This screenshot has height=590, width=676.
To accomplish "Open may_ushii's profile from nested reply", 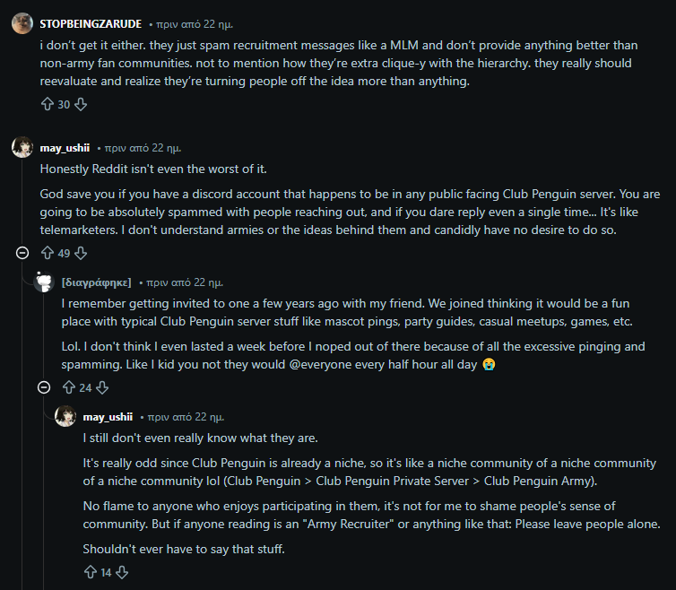I will pyautogui.click(x=108, y=417).
